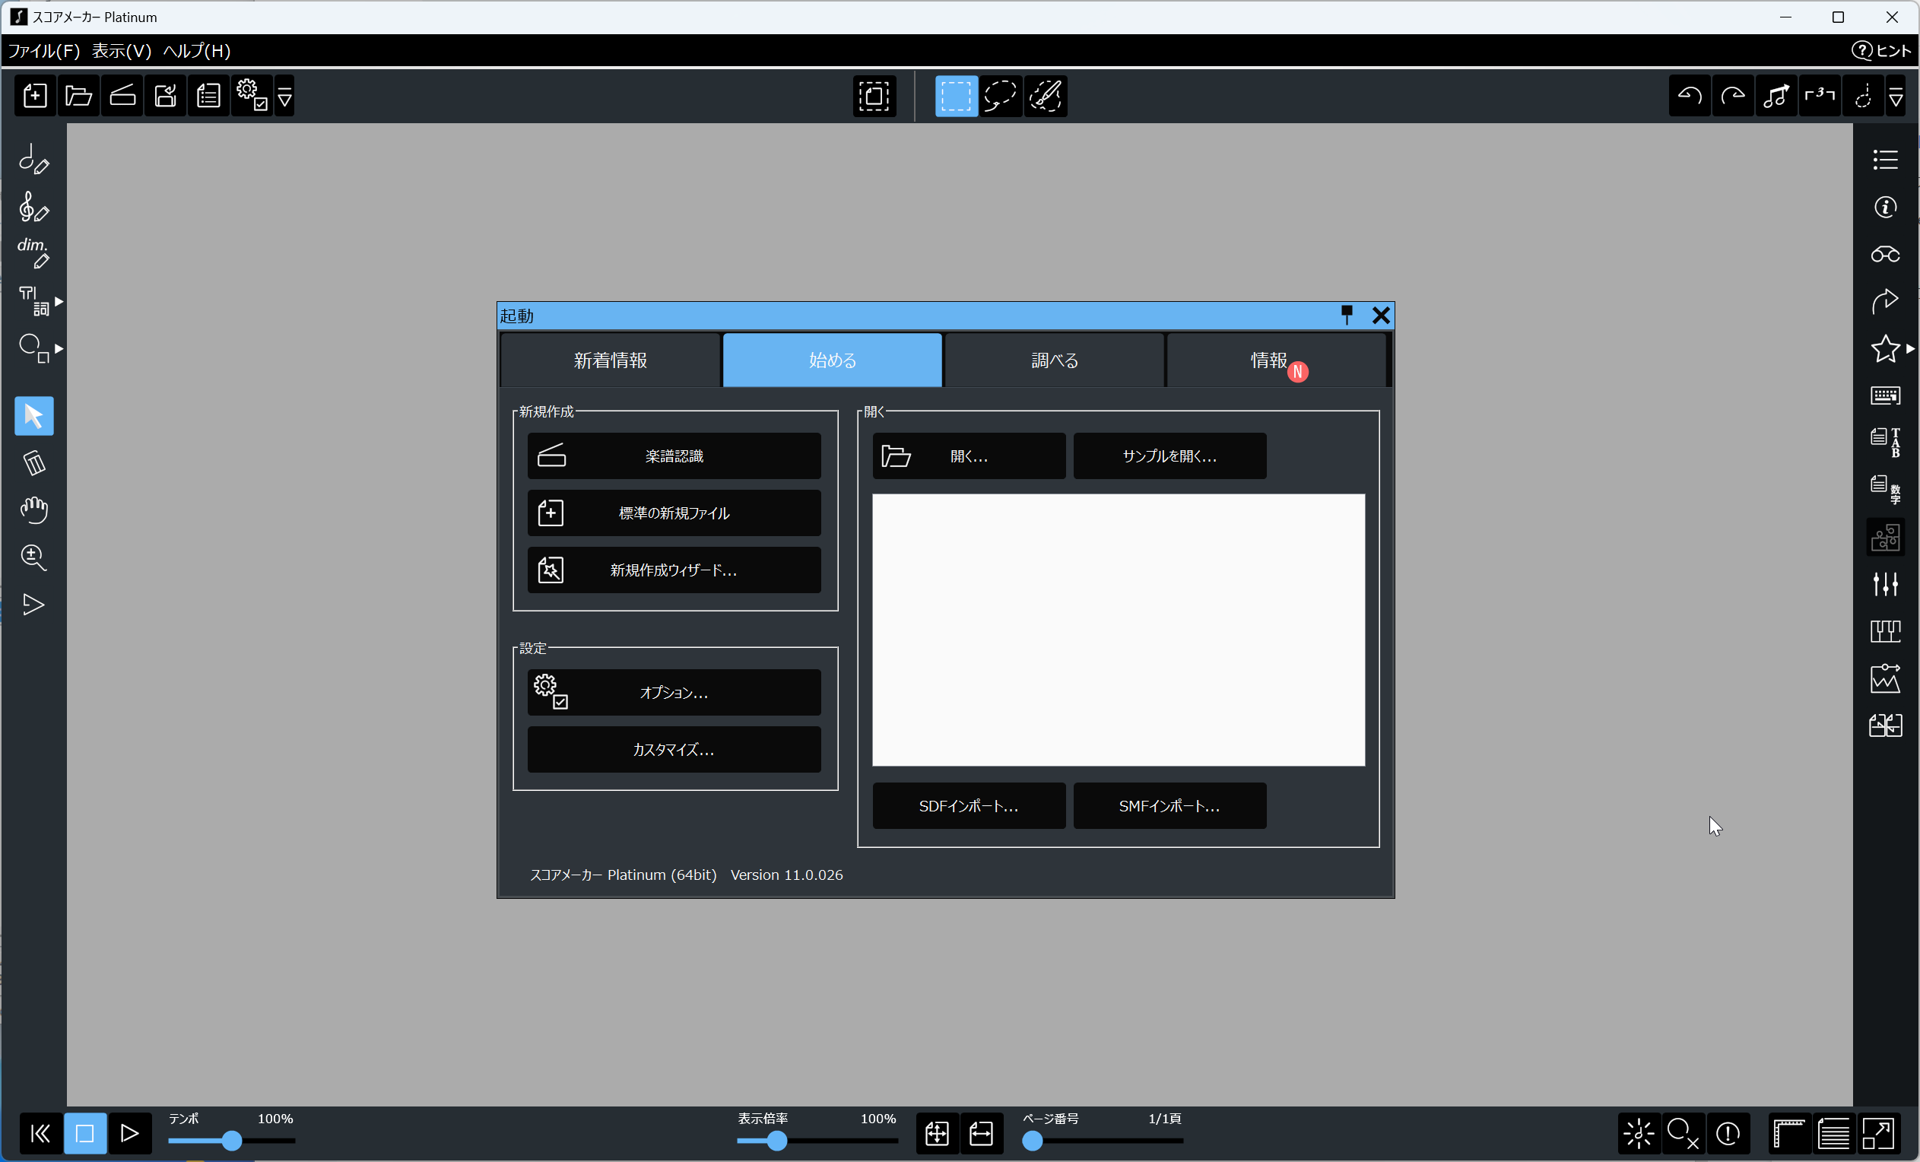Click the カスタマイズ... button
Screen dimensions: 1920x1162
tap(674, 749)
